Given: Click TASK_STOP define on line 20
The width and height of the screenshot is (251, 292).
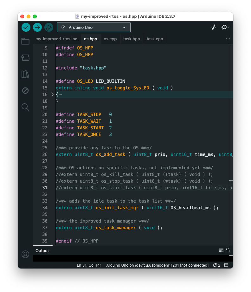Looking at the screenshot, I should coord(89,114).
